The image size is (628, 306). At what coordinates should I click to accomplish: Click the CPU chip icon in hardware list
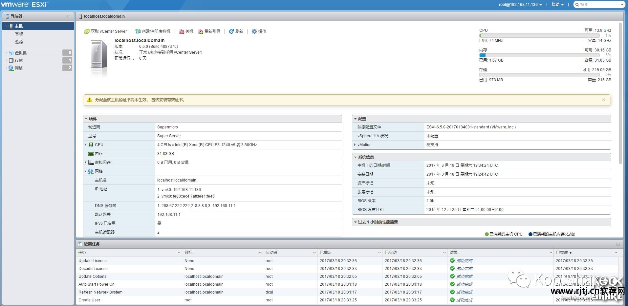pos(91,144)
